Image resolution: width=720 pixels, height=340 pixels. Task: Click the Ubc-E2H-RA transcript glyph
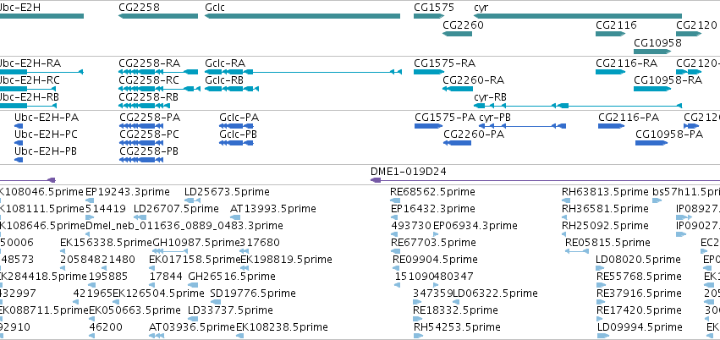point(41,72)
